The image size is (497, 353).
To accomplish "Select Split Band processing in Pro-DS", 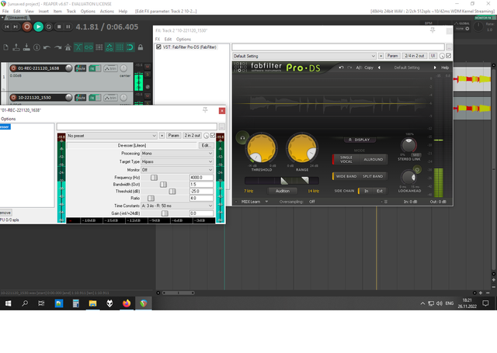I will [x=373, y=176].
